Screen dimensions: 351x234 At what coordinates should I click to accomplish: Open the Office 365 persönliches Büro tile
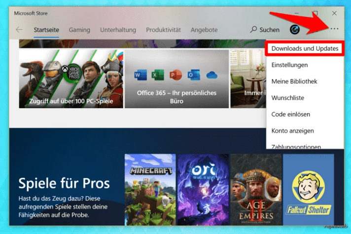tap(176, 79)
